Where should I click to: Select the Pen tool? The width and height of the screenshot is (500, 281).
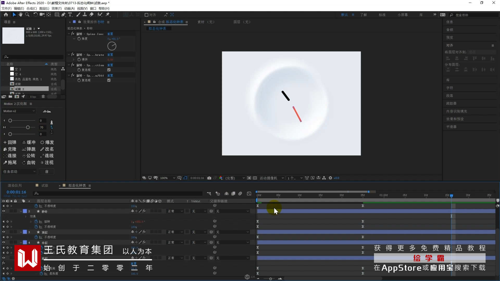(x=64, y=15)
